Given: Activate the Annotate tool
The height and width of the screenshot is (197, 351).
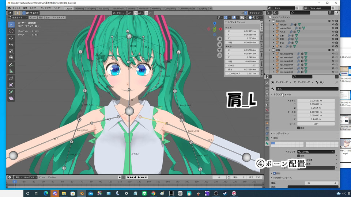Looking at the screenshot, I should pyautogui.click(x=11, y=65).
